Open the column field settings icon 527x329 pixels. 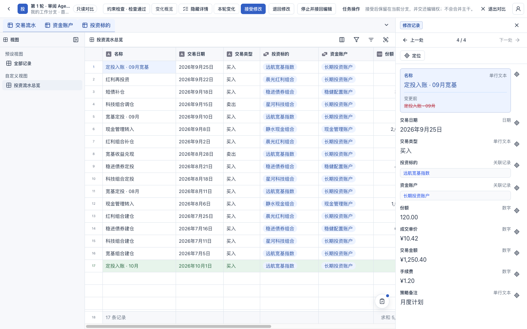[x=342, y=40]
